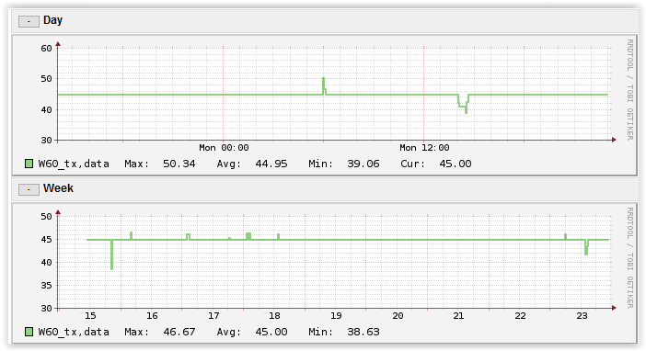The width and height of the screenshot is (646, 351).
Task: Click the Mon 12:00 axis label
Action: [424, 148]
